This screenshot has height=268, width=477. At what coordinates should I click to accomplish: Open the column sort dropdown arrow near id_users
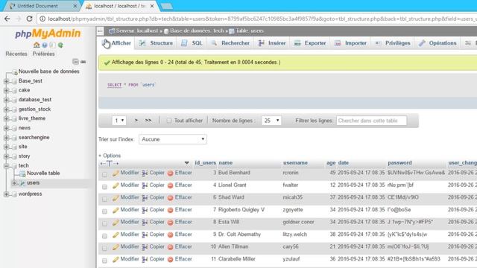coord(187,163)
